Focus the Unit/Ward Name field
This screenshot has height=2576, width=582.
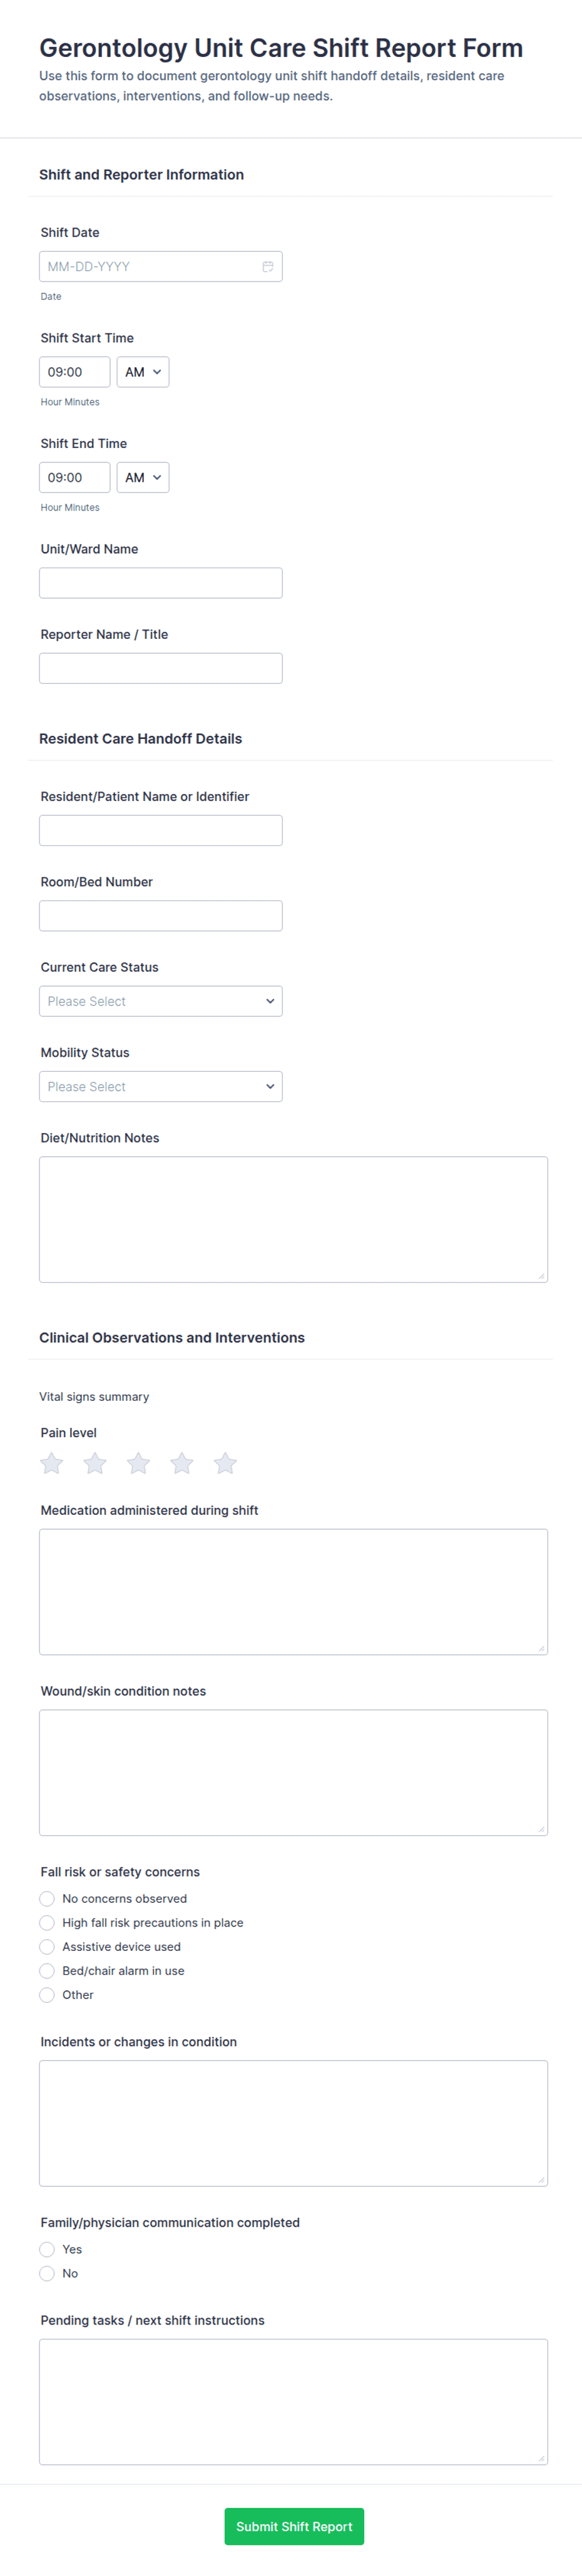click(161, 583)
